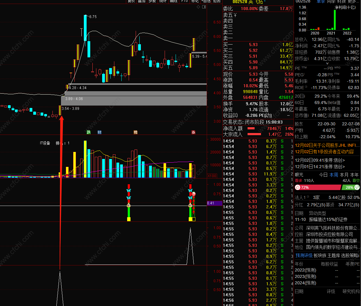Click the green 28% bearish sentiment bar
The height and width of the screenshot is (306, 361).
[350, 187]
